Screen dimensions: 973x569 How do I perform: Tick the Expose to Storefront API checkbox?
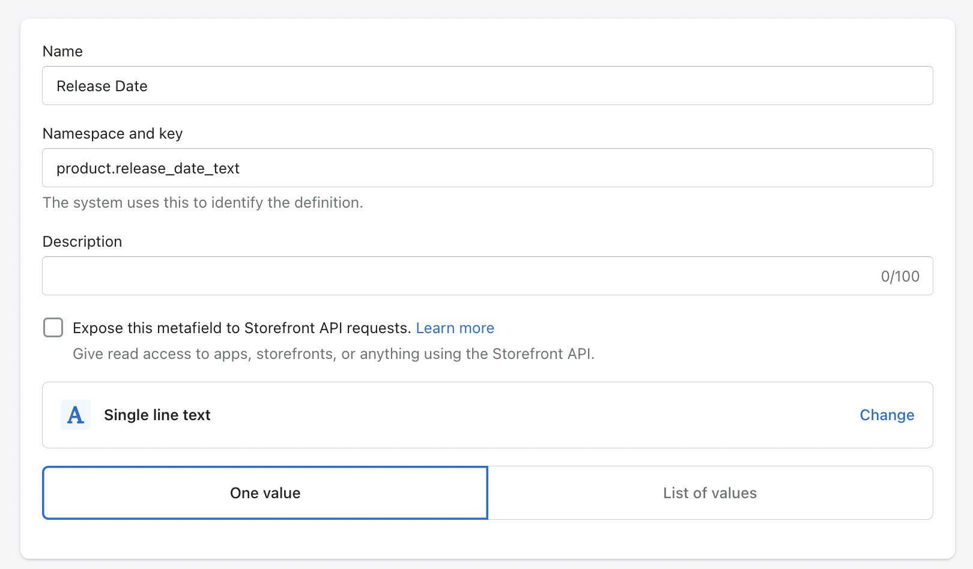click(53, 328)
